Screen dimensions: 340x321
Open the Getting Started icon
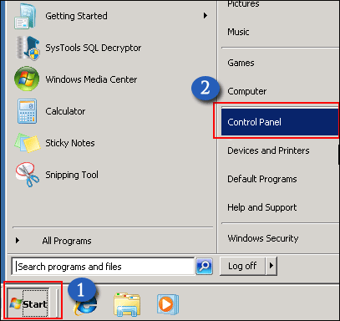pos(26,16)
